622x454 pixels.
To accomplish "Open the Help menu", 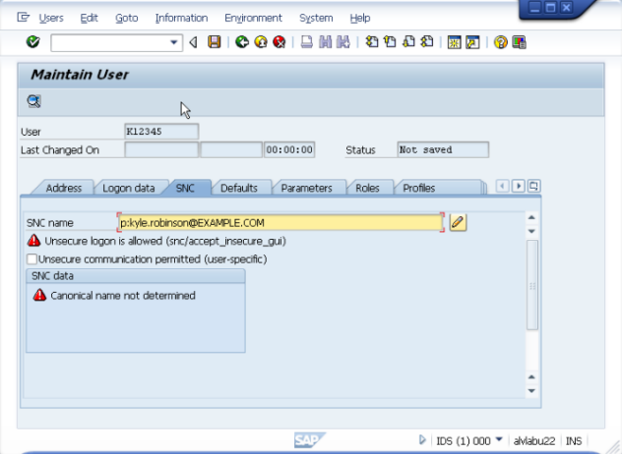I will pos(360,19).
